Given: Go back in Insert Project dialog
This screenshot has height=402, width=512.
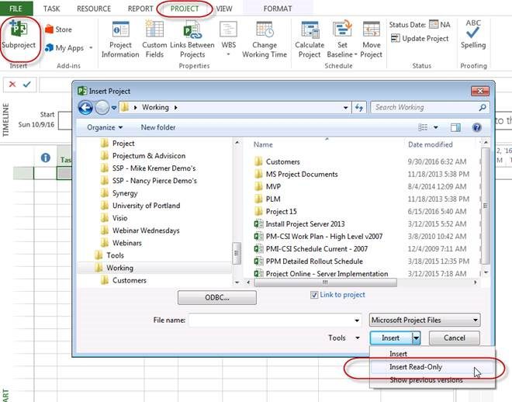Looking at the screenshot, I should pyautogui.click(x=85, y=107).
